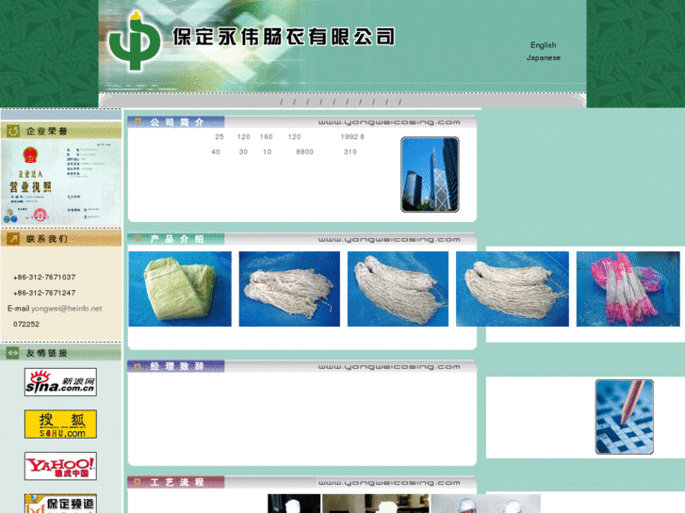
Task: Click the 保定永伟肠衣有限公司 title banner
Action: coord(284,37)
